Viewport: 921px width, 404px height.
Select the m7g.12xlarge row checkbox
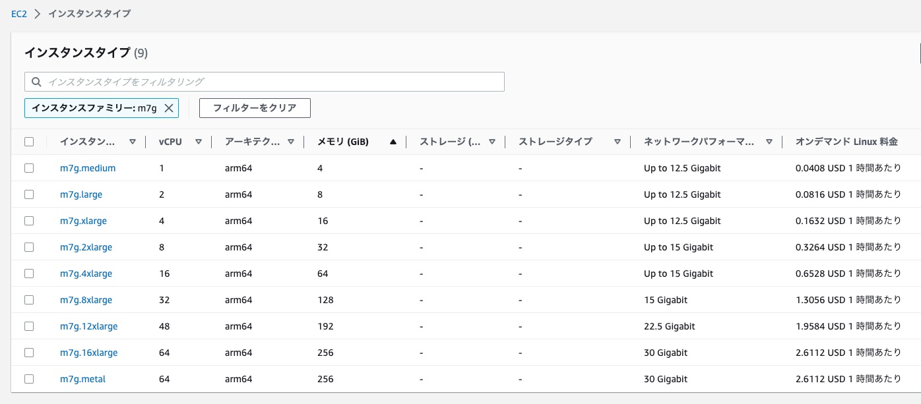point(29,326)
